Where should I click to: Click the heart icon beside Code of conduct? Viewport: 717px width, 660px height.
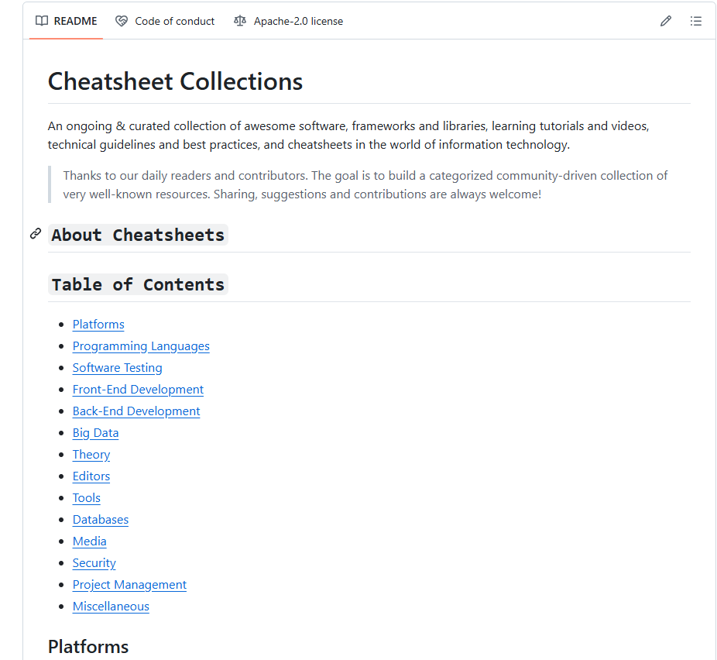[122, 21]
